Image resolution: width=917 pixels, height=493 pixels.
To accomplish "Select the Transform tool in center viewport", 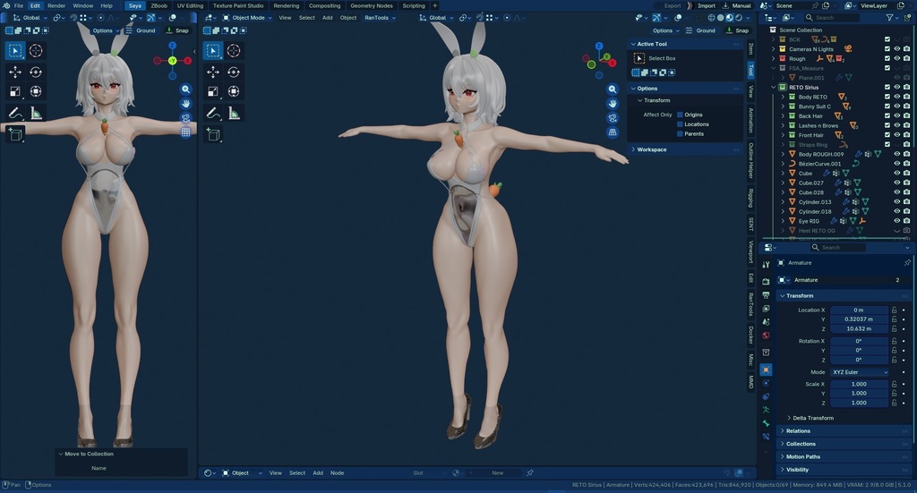I will pos(234,91).
